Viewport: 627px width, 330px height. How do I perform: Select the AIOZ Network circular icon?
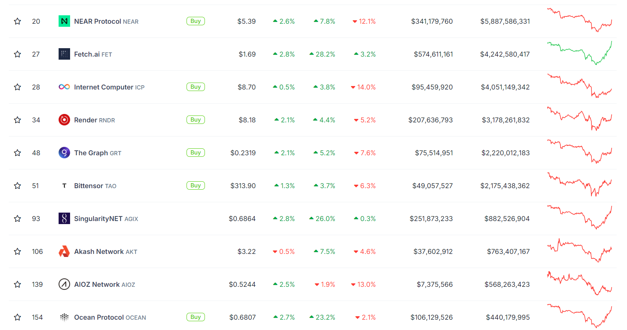tap(64, 284)
